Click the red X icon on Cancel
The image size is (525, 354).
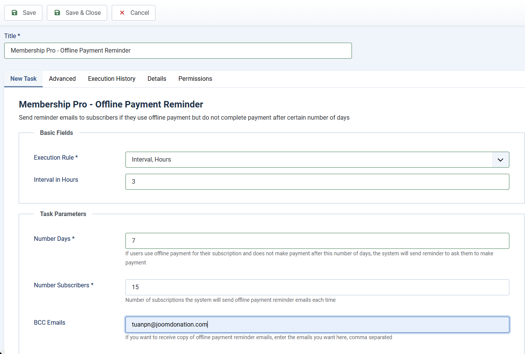(122, 13)
